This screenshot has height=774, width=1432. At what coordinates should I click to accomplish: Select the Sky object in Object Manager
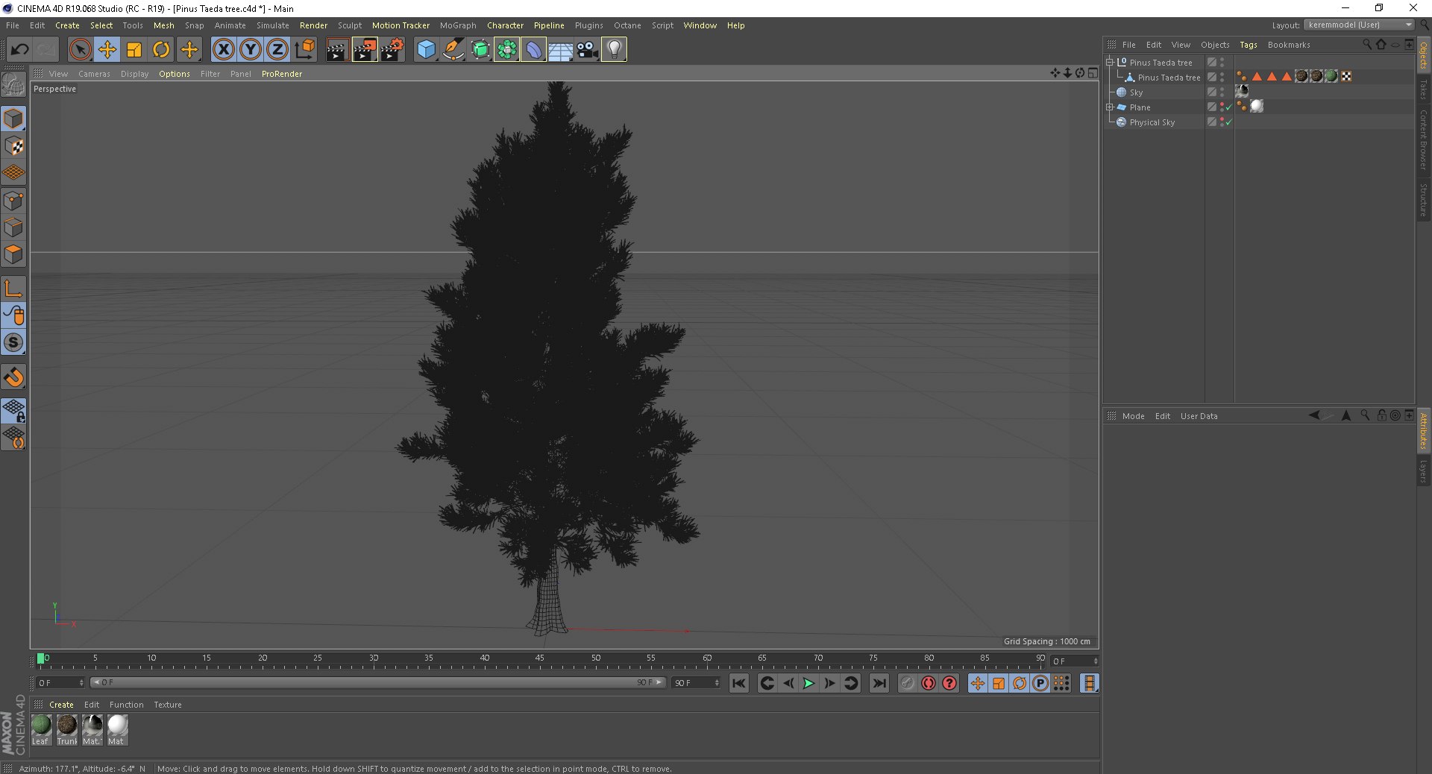click(1136, 92)
